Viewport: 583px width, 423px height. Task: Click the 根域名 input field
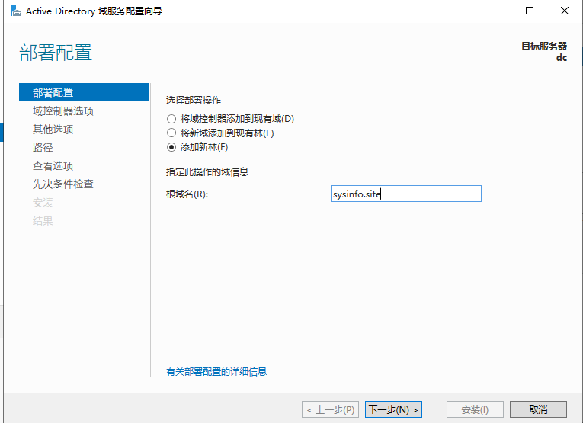406,194
